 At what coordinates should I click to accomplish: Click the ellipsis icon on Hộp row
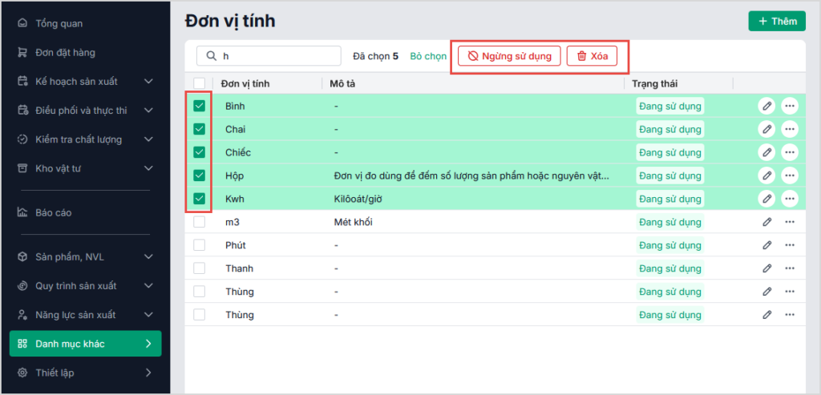click(x=790, y=175)
